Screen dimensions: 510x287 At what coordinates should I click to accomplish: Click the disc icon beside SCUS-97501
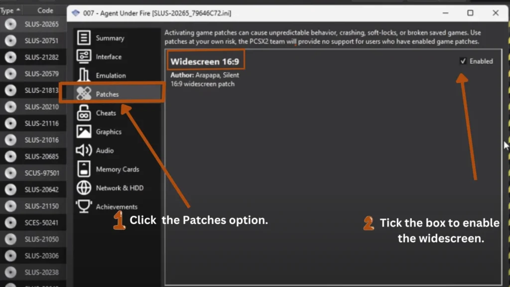coord(10,173)
